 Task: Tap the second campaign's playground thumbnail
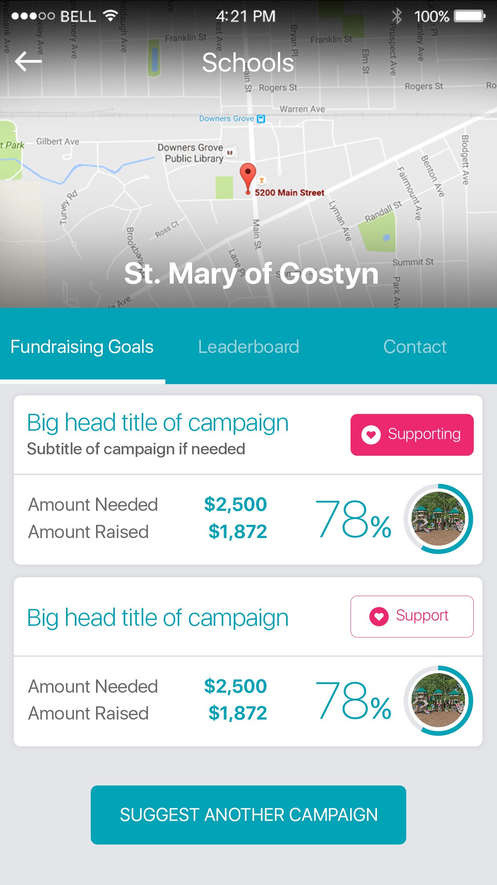439,700
